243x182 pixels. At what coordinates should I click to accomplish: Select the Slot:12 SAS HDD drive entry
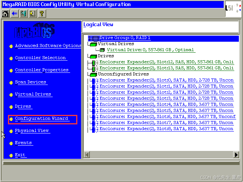166,62
